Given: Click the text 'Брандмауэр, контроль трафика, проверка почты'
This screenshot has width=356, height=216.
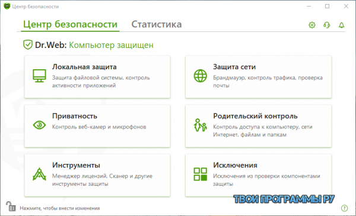Looking at the screenshot, I should 268,82.
